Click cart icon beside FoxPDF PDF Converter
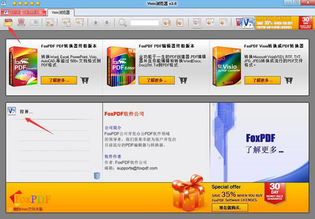The height and width of the screenshot is (219, 315). coord(85,80)
